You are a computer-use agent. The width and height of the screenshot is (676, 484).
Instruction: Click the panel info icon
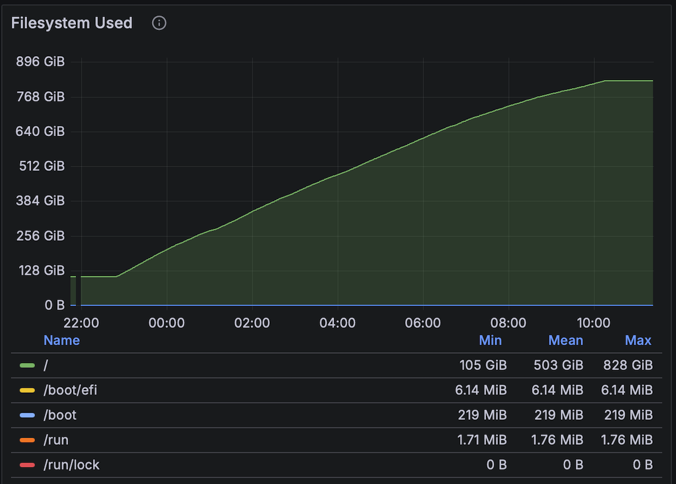coord(159,23)
